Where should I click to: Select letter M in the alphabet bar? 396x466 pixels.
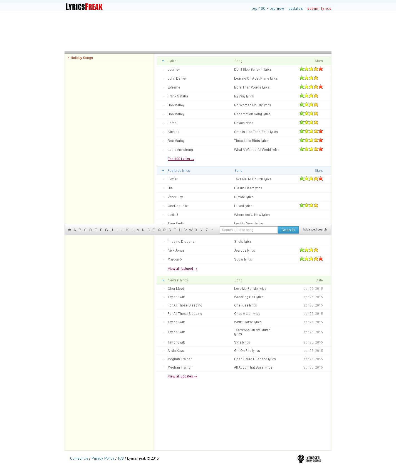tap(138, 230)
